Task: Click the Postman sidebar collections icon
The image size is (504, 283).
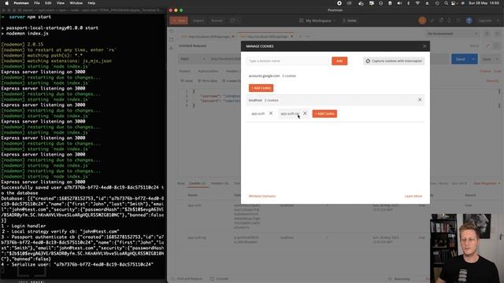Action: 171,40
